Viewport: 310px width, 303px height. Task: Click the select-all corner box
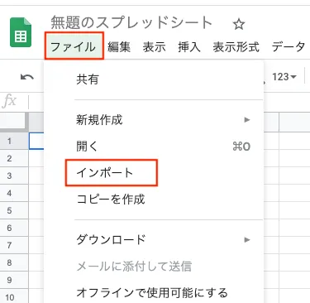tap(14, 122)
